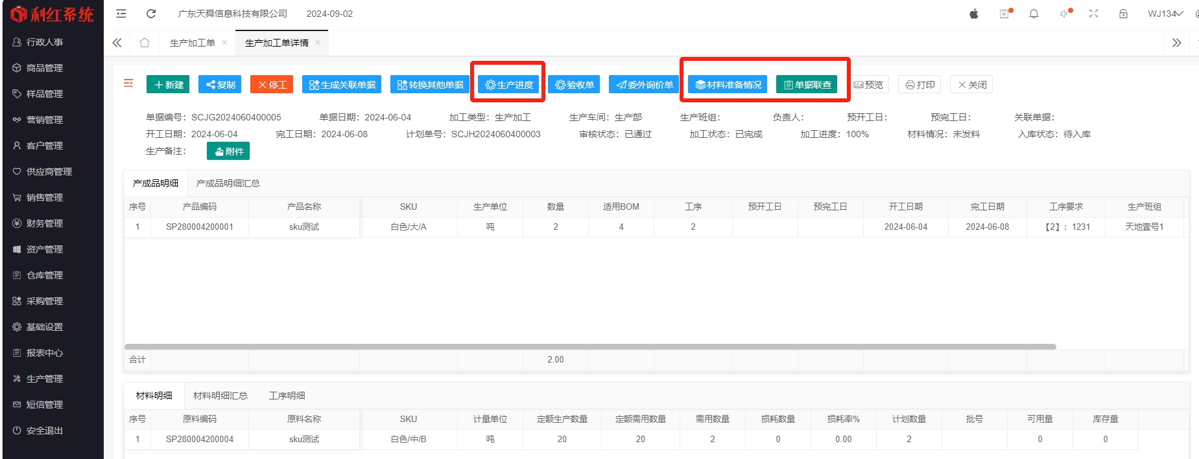The height and width of the screenshot is (459, 1199).
Task: Select the 产成品明细 tab
Action: point(156,183)
